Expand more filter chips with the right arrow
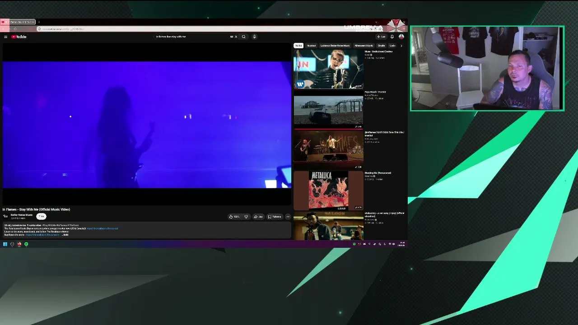The image size is (578, 325). coord(401,46)
